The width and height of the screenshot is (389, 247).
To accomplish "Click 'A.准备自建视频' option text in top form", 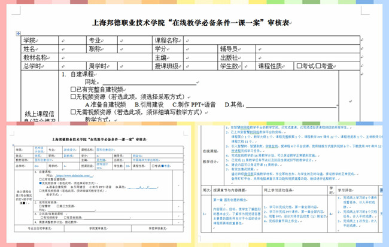I will [x=105, y=105].
